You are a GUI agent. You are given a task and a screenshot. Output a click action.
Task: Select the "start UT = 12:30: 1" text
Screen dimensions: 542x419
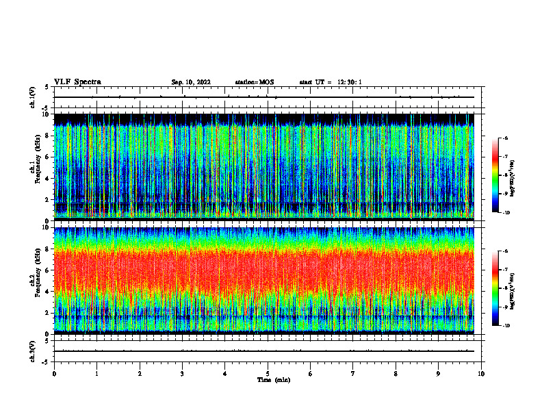coord(331,82)
